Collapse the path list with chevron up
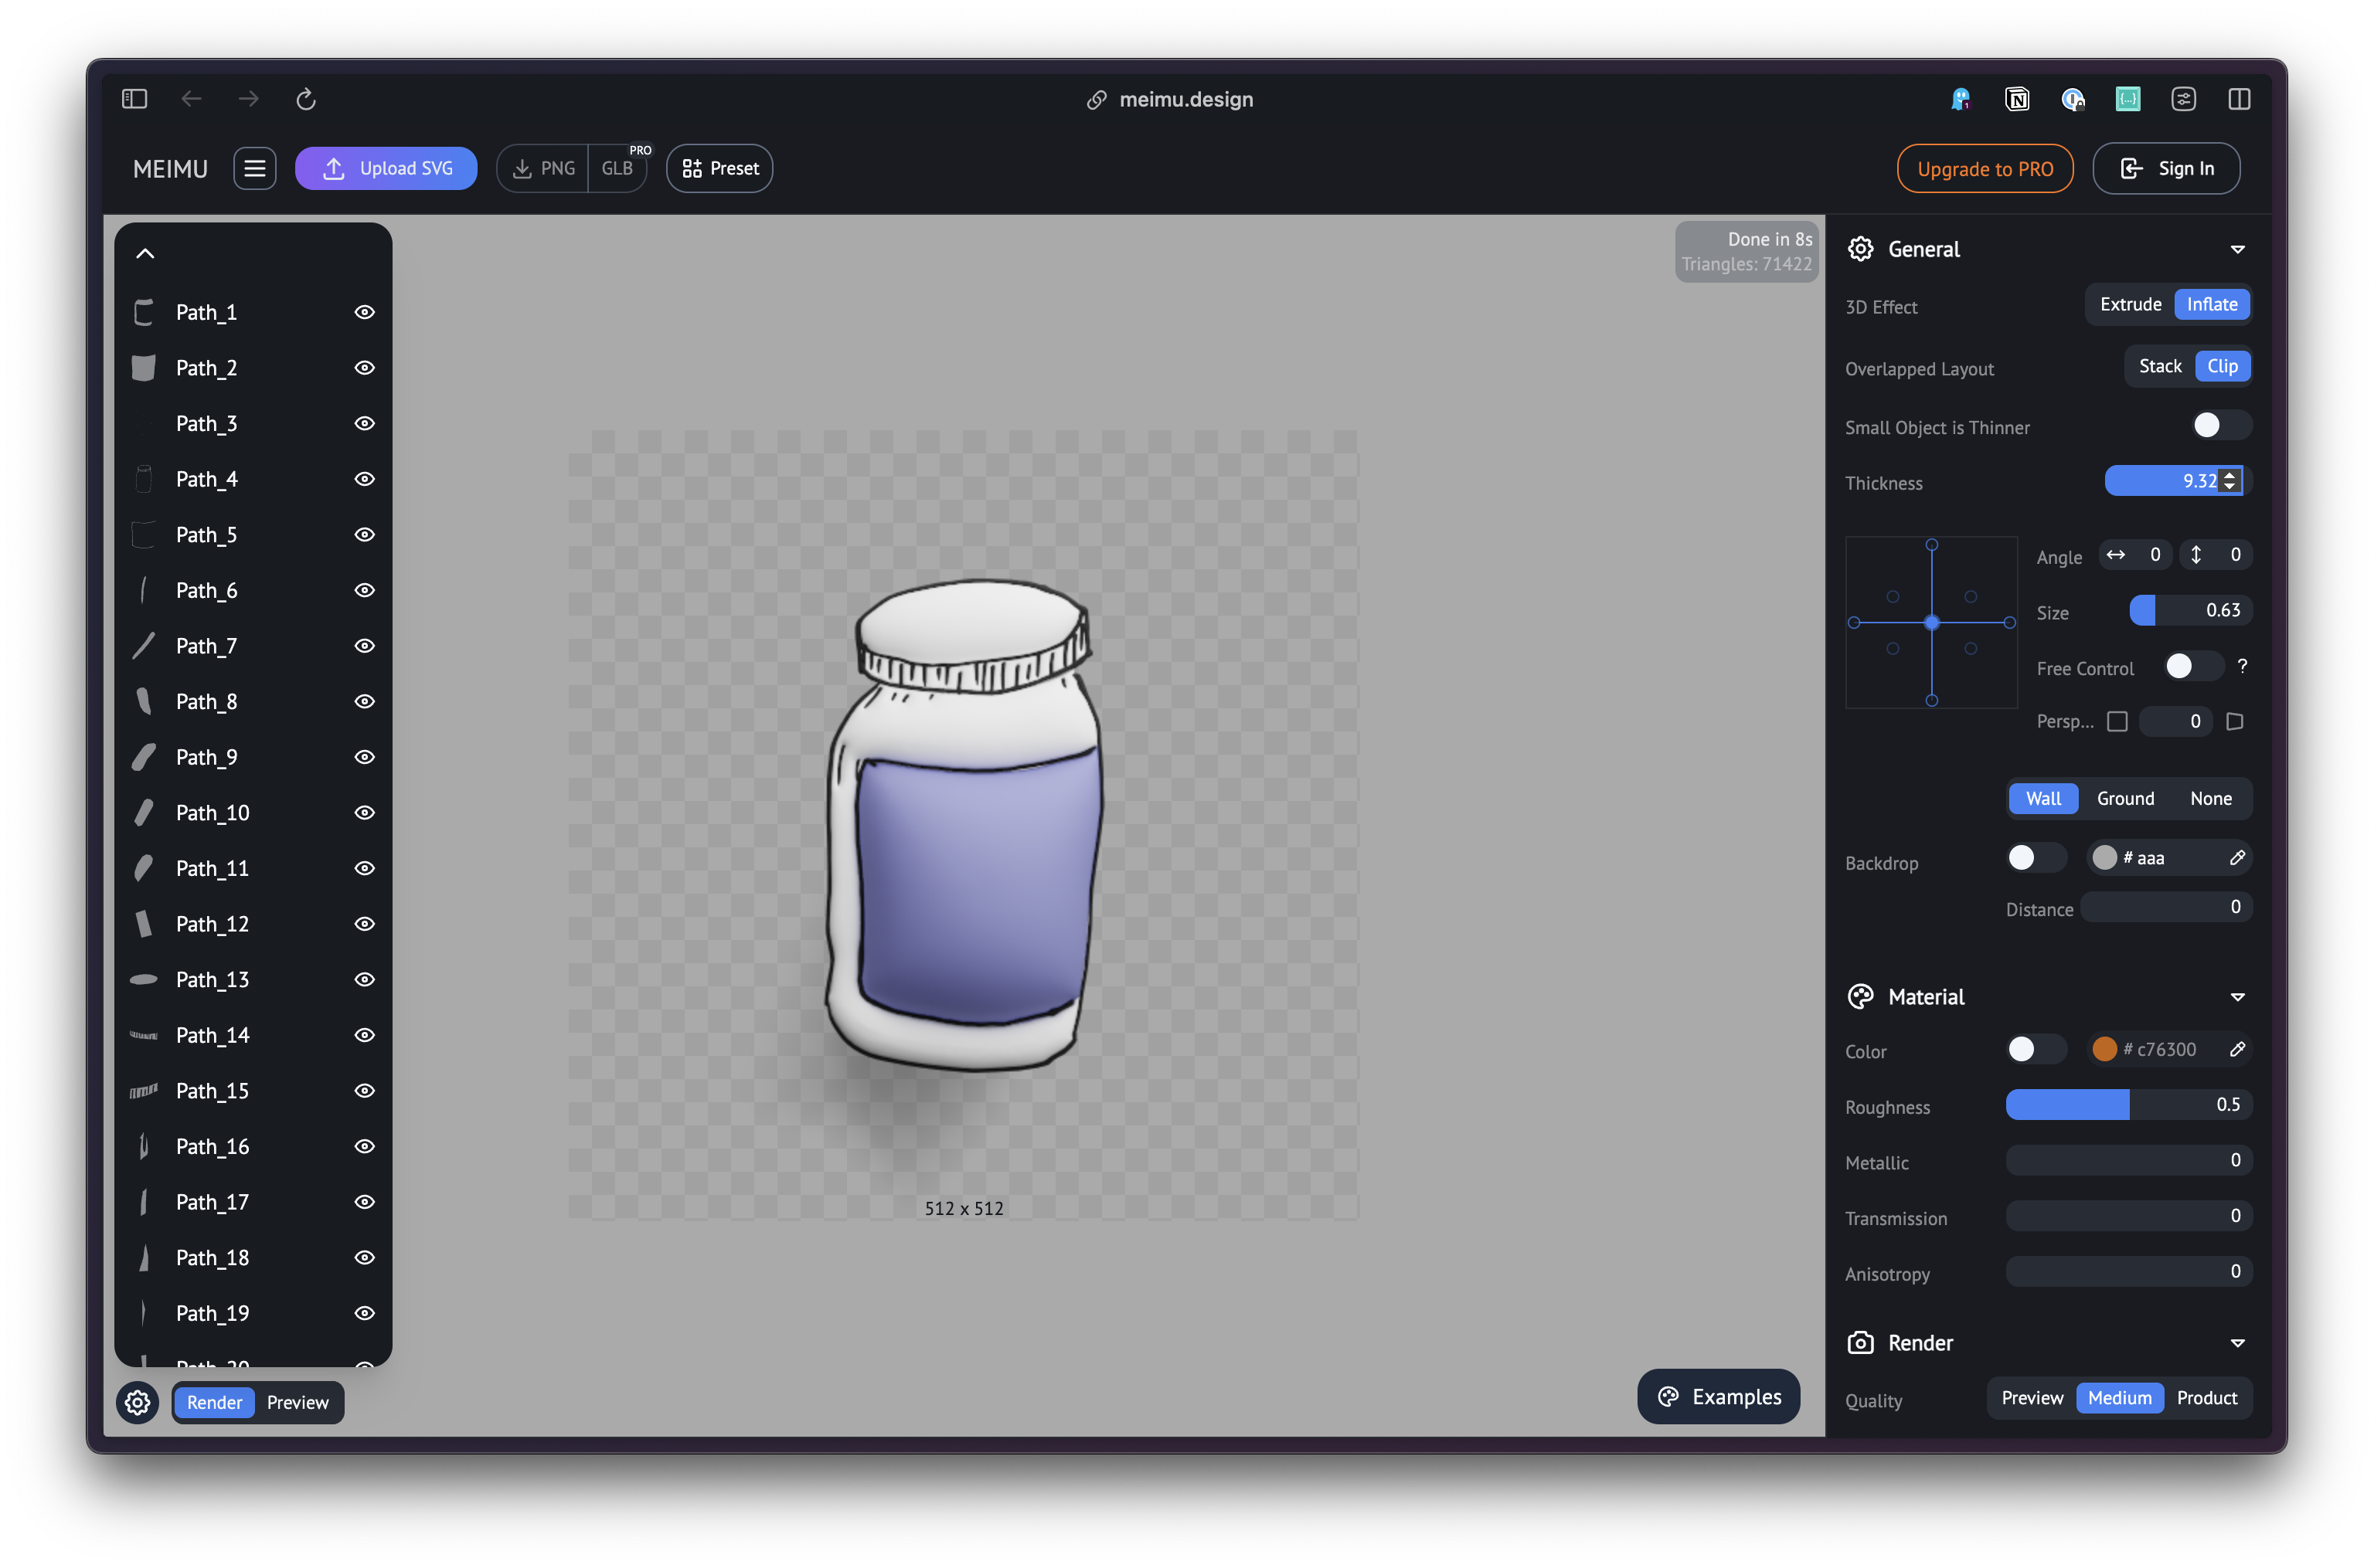 click(145, 253)
